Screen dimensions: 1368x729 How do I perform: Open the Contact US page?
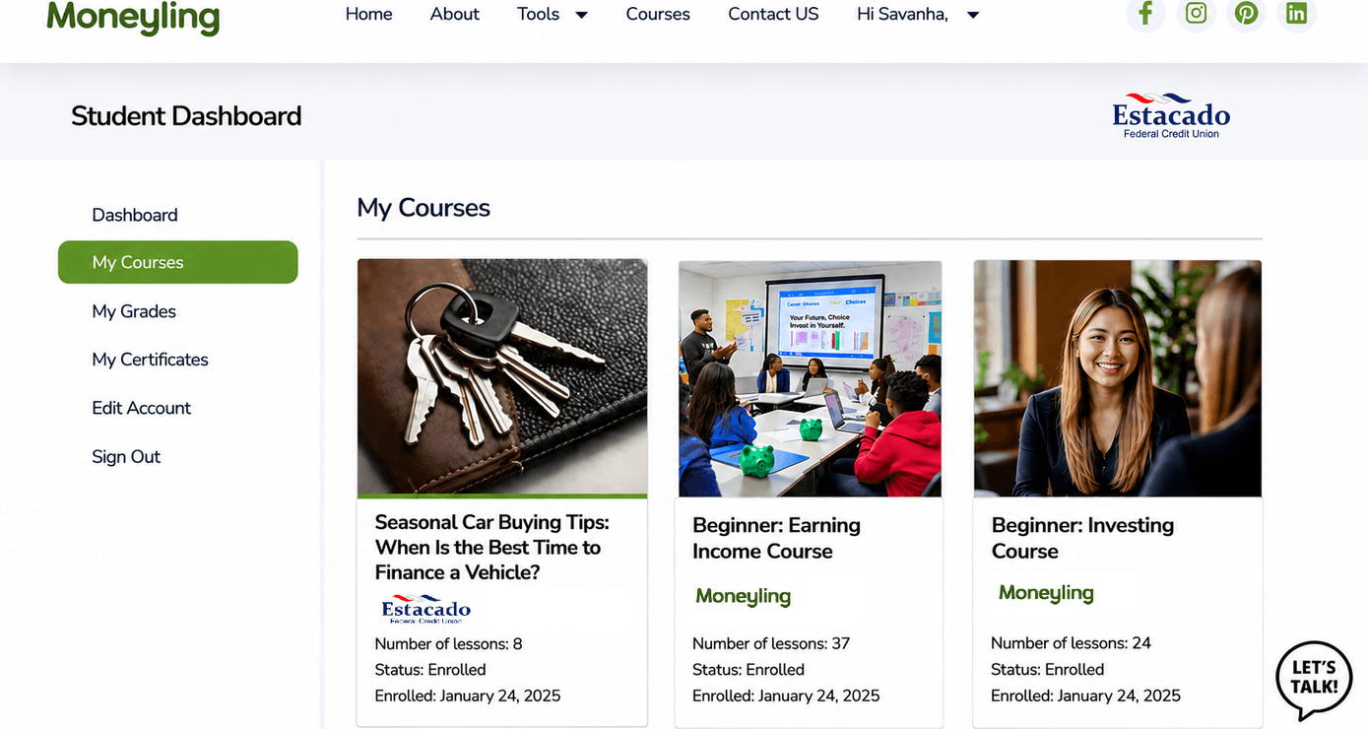pos(773,14)
